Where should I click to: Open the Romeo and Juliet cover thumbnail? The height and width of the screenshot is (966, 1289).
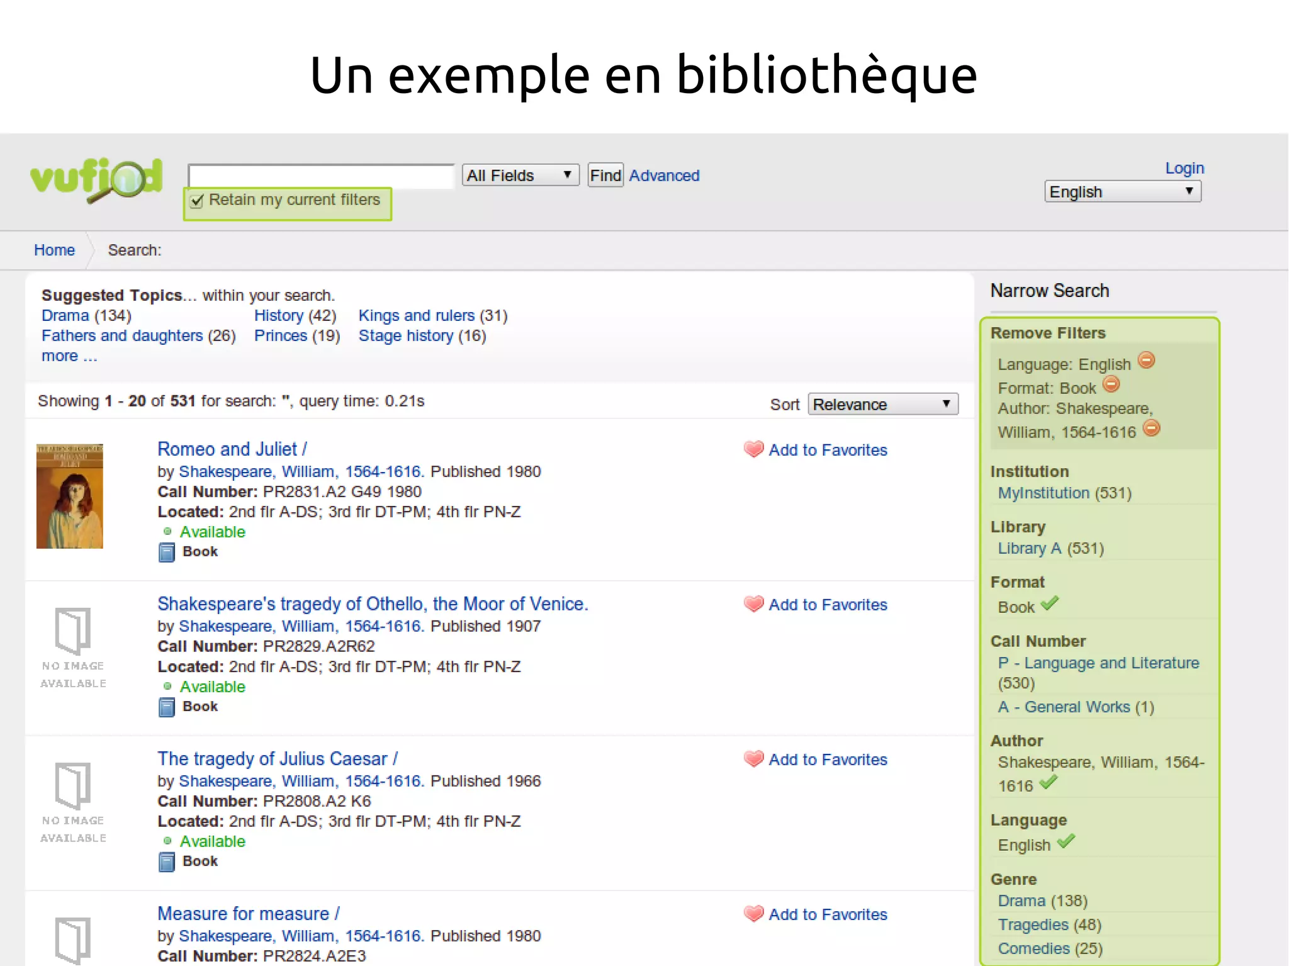click(x=70, y=497)
